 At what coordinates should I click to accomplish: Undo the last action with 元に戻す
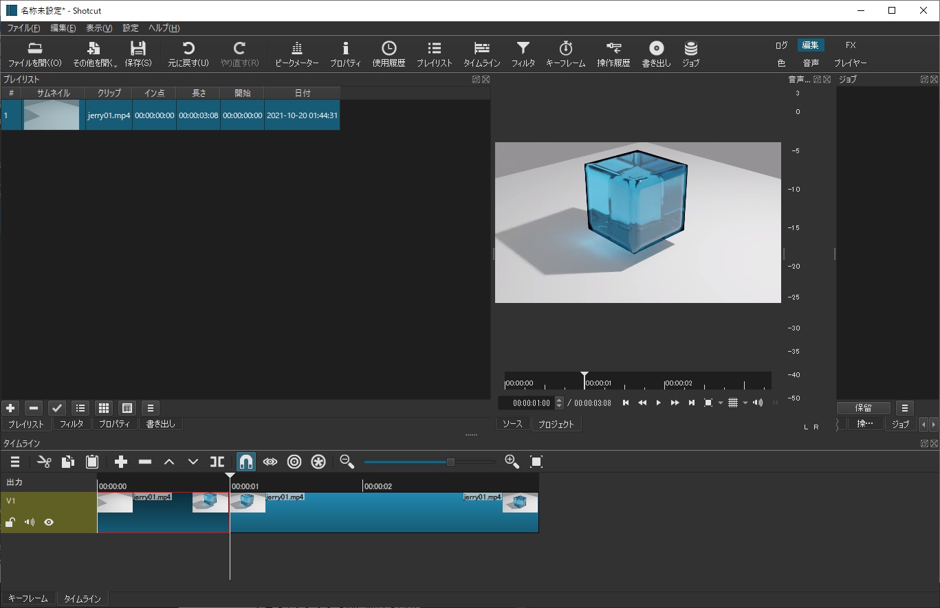coord(188,54)
